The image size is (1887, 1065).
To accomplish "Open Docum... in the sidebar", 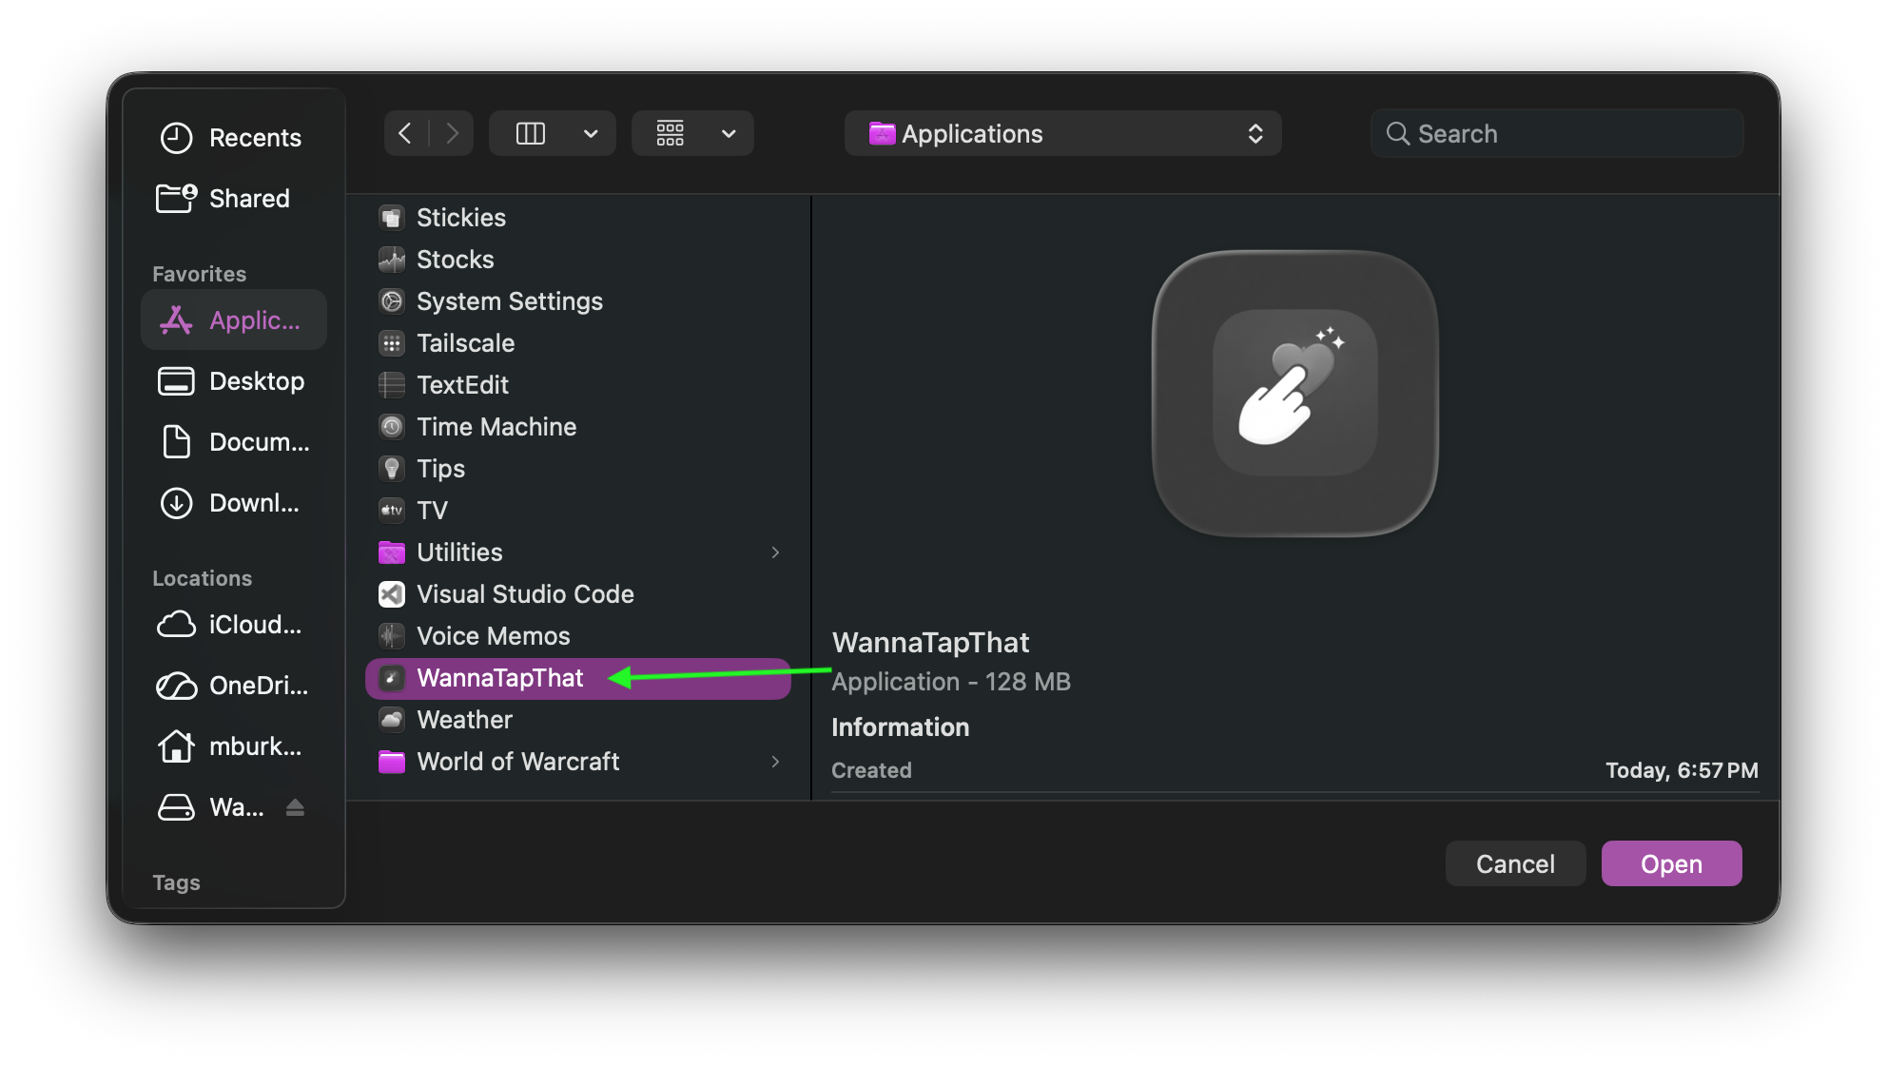I will coord(234,442).
